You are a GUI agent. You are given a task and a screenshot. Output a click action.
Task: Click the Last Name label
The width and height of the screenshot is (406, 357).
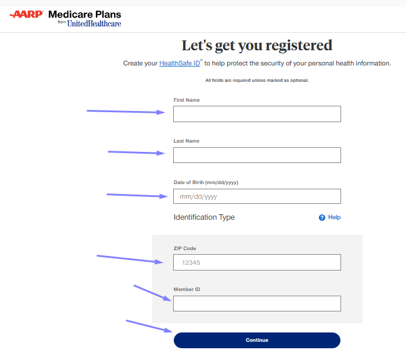point(187,141)
